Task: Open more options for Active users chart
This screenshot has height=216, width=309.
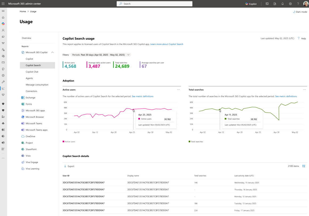Action: point(178,90)
